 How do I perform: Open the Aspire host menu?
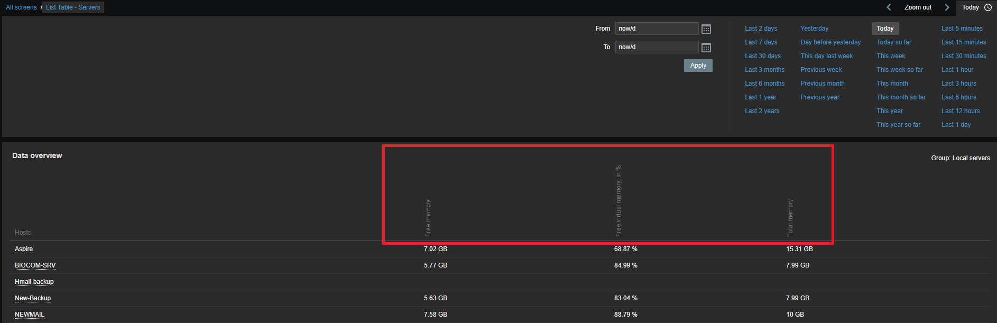pos(24,249)
